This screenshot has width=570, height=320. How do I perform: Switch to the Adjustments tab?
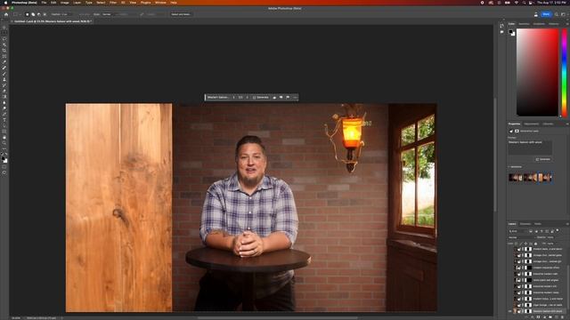[x=531, y=124]
